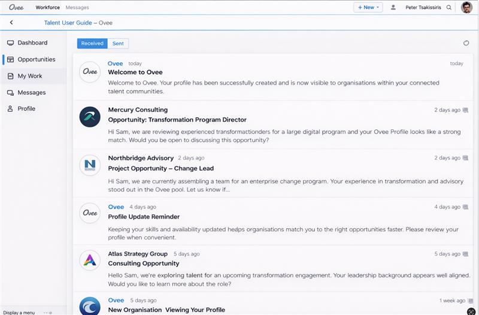Open the Messages top navigation tab

point(77,8)
